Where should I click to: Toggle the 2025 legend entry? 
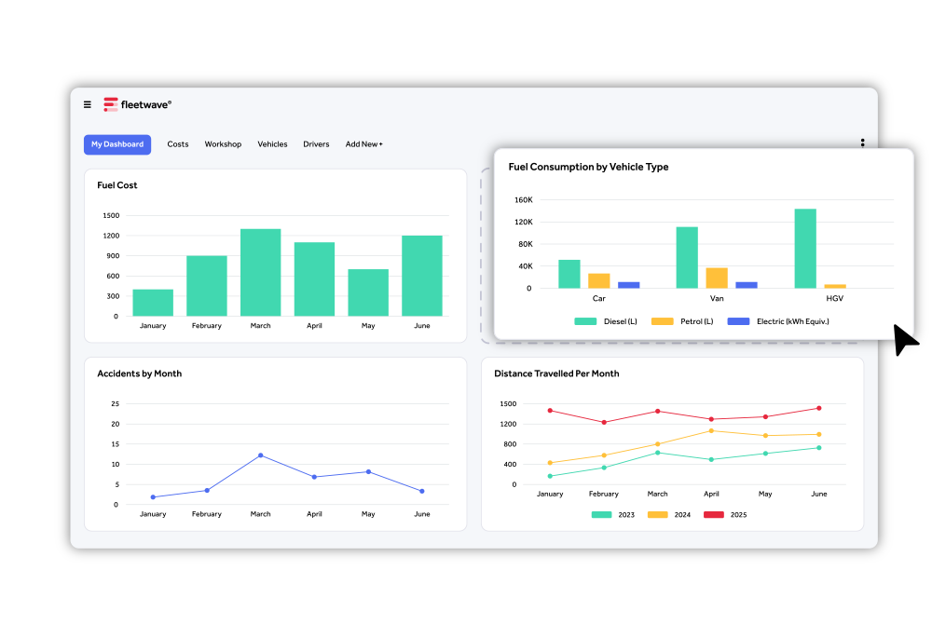(x=724, y=514)
